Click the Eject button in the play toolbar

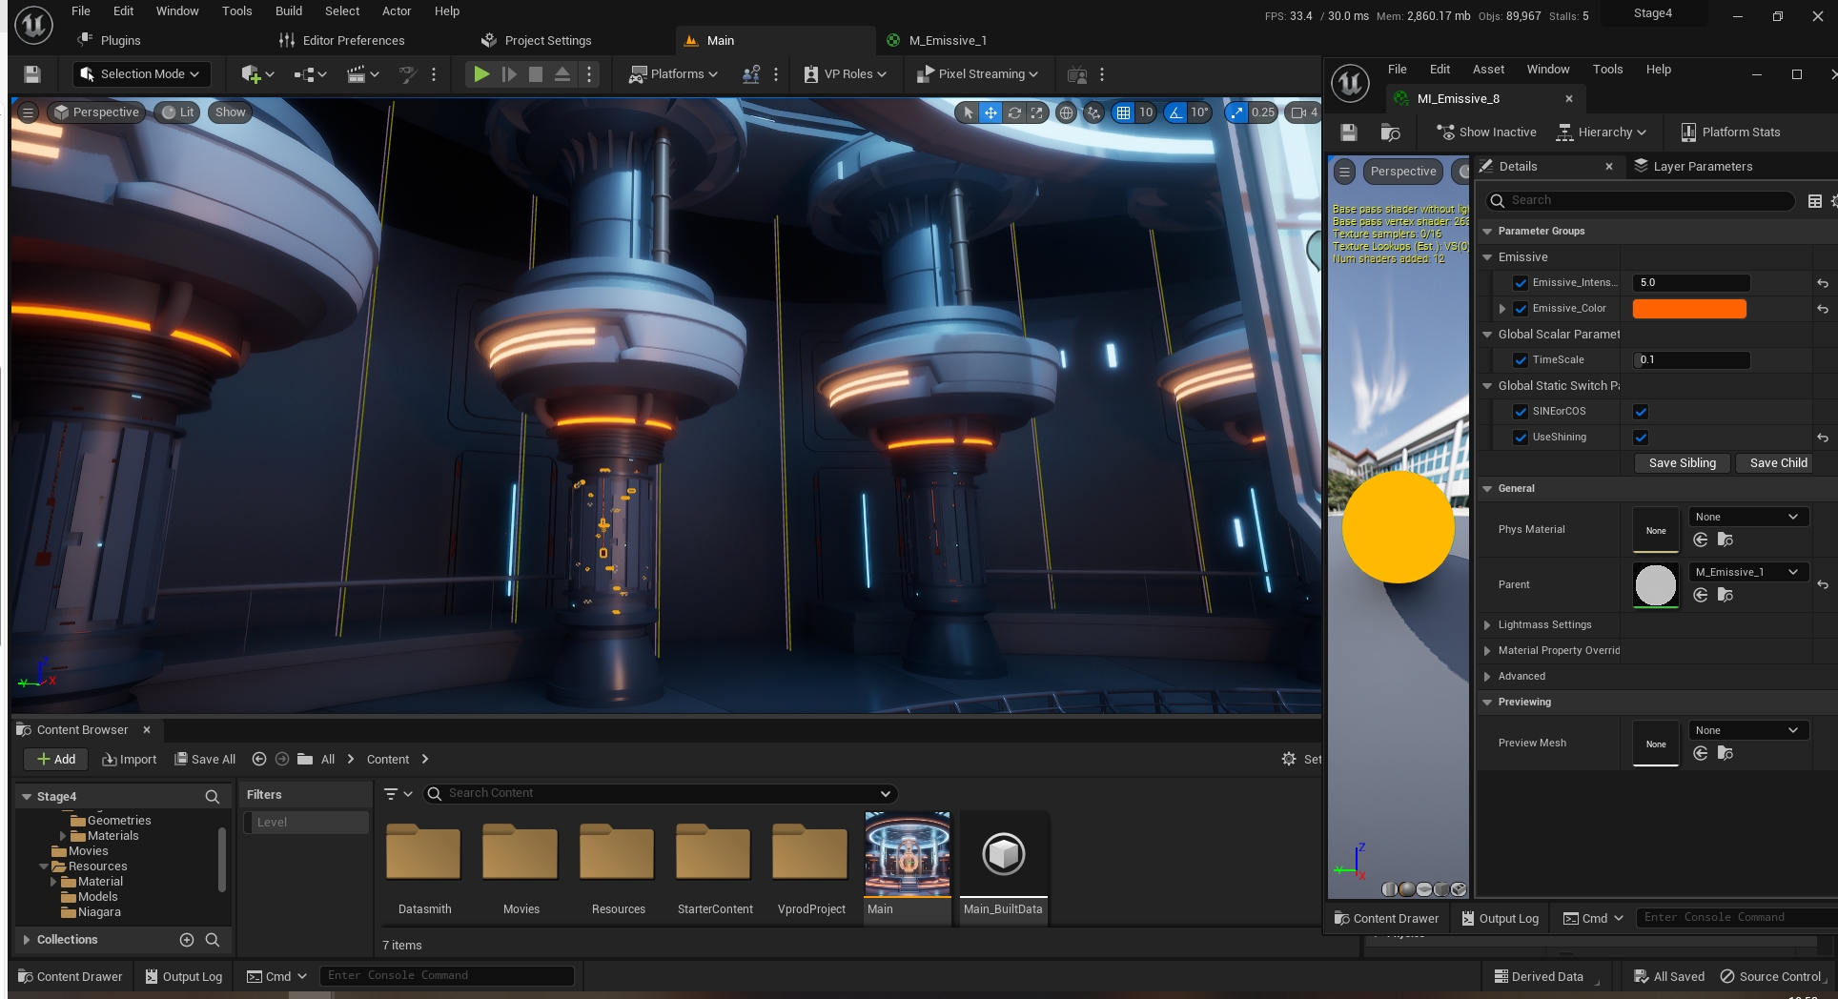pyautogui.click(x=562, y=74)
